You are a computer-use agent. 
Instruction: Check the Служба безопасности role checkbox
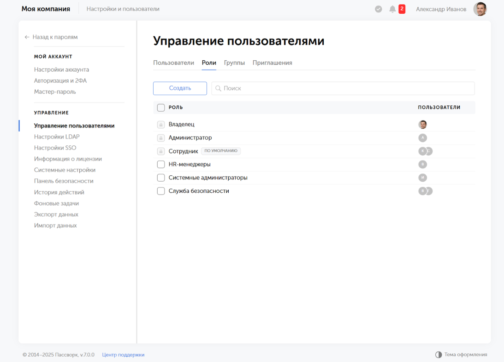(161, 191)
